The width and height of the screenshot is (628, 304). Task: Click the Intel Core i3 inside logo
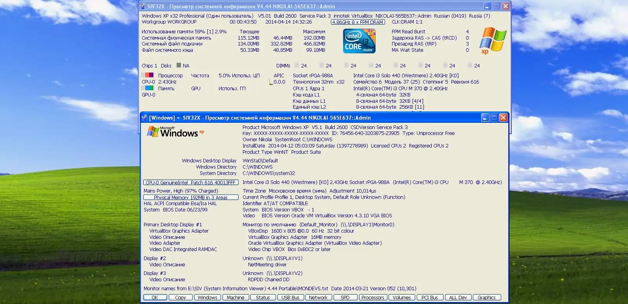(x=359, y=41)
